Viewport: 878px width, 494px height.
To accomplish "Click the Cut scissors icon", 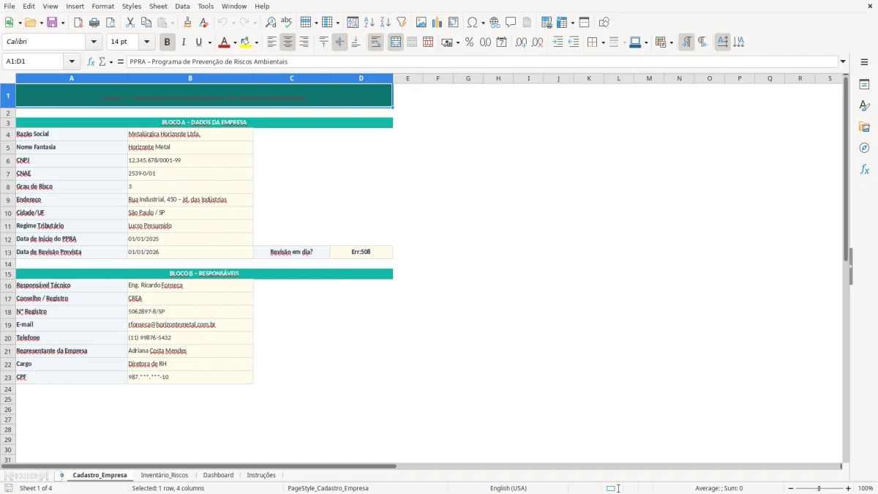I will click(130, 23).
